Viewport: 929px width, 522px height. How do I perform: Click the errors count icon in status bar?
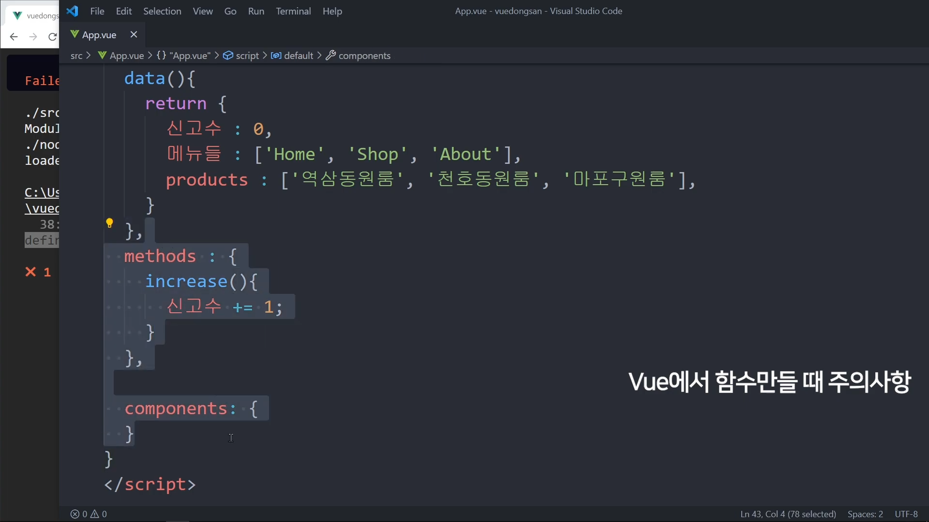pos(75,514)
